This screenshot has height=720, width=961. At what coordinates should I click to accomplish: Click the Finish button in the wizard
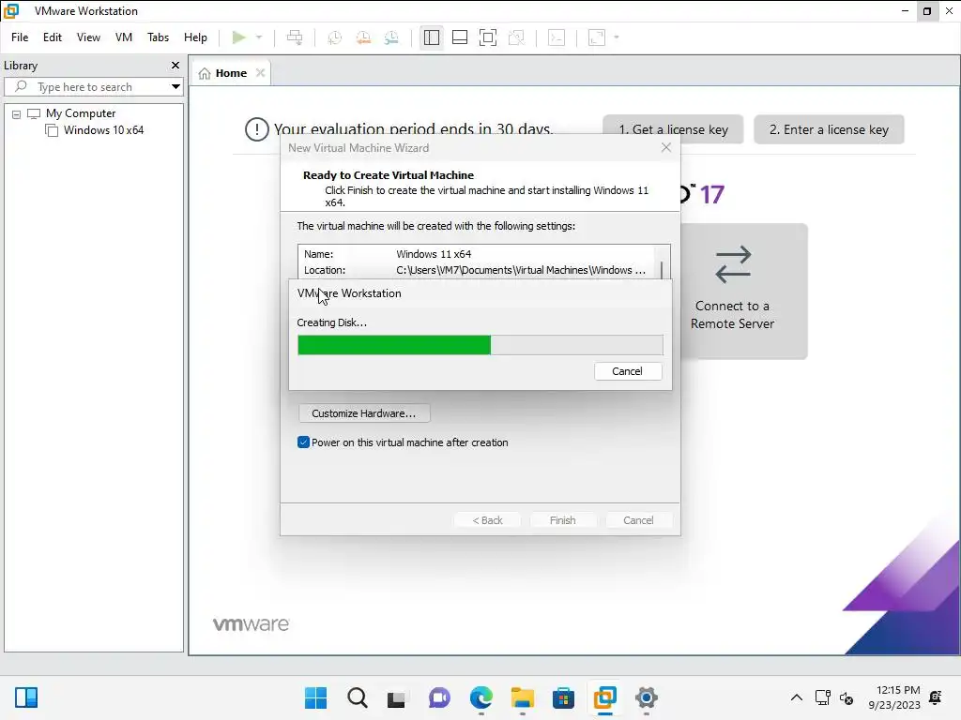(563, 519)
